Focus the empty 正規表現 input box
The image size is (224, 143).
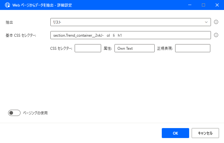(193, 48)
